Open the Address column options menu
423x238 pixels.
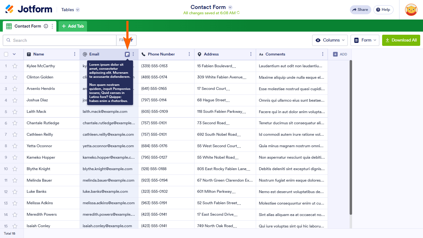tap(251, 54)
